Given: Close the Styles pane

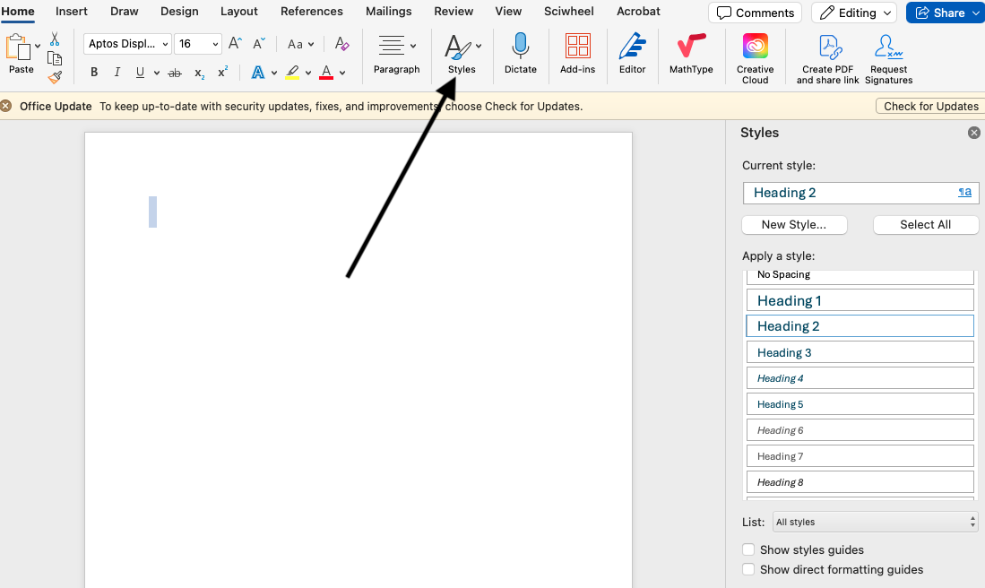Looking at the screenshot, I should [973, 133].
